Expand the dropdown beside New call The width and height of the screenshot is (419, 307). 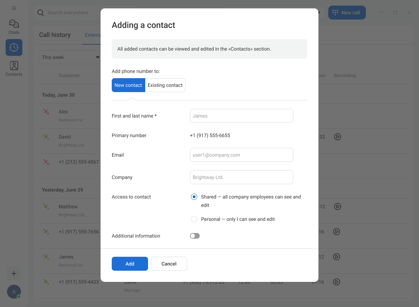(319, 13)
